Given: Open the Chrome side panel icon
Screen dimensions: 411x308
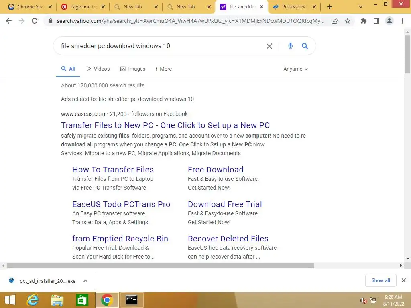Looking at the screenshot, I should tap(376, 21).
